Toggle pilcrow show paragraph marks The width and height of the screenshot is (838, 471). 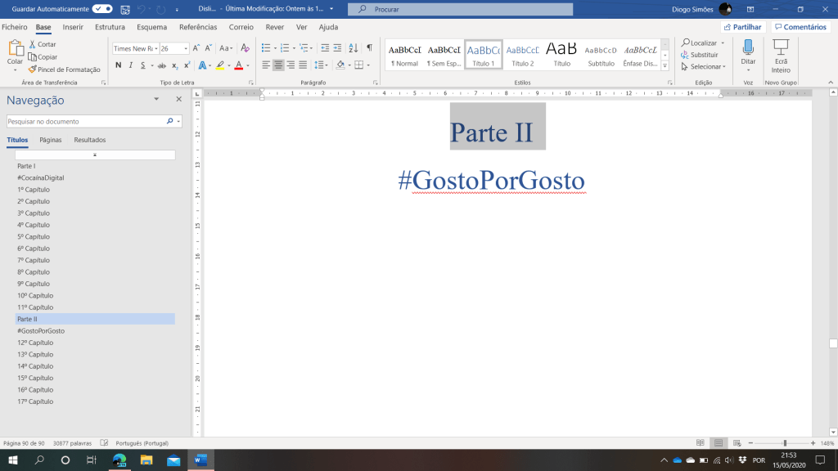coord(369,48)
